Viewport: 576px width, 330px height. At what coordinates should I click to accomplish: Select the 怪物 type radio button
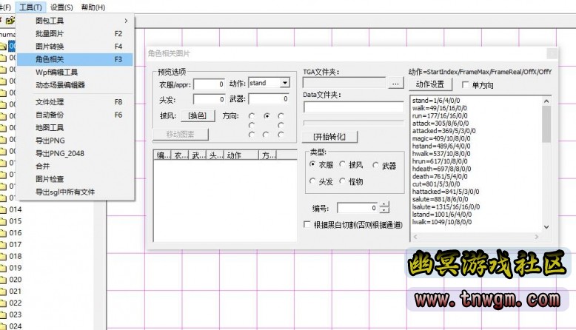342,181
